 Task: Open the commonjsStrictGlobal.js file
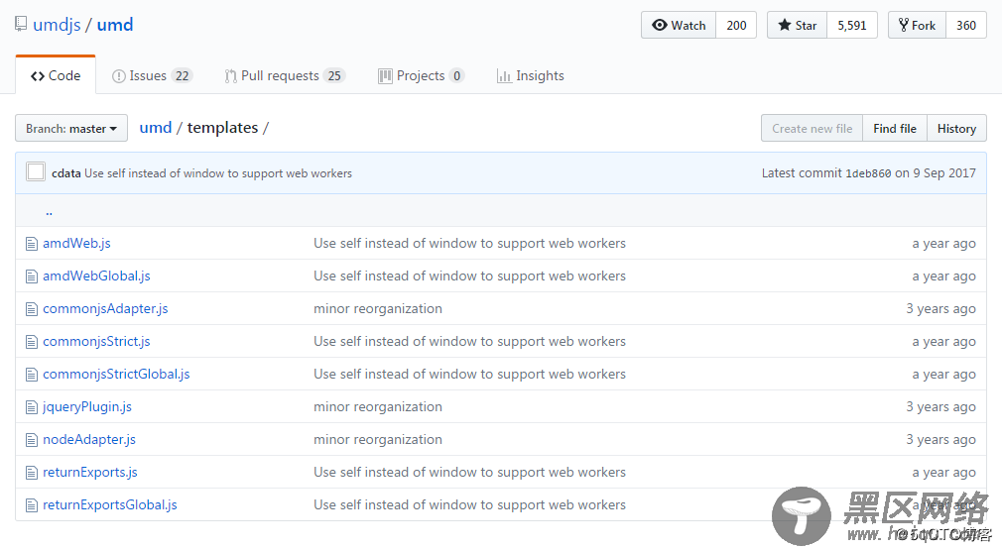116,375
